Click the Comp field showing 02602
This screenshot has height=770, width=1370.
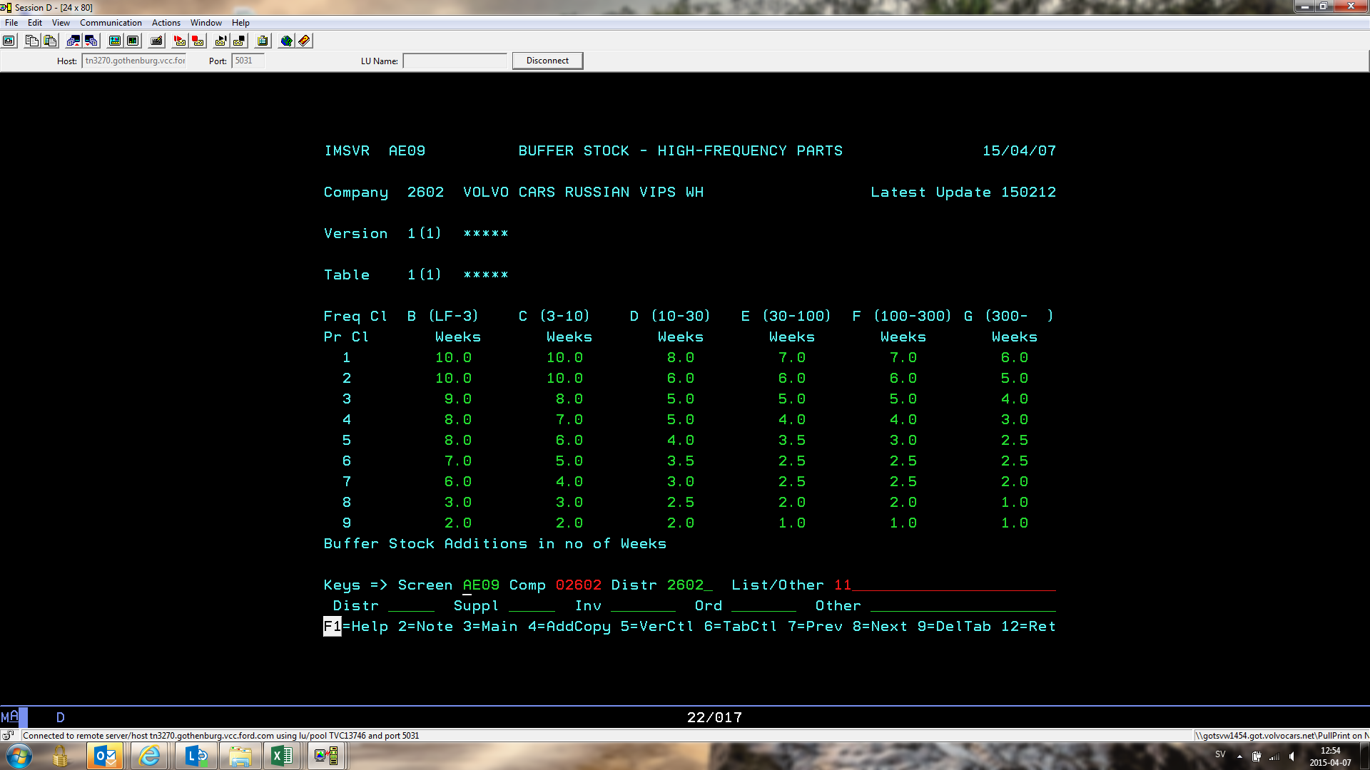[578, 585]
